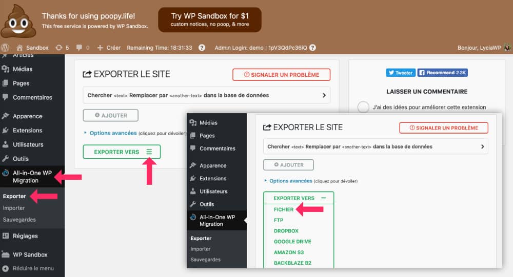Open the EXPORTER VERS dropdown in the main panel

pos(122,152)
